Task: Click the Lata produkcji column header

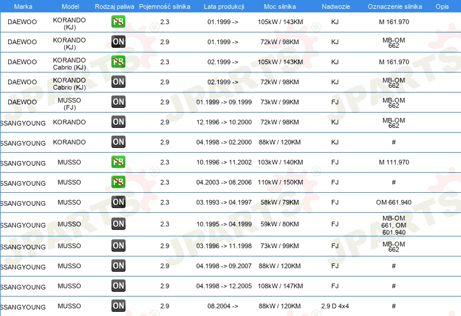Action: tap(224, 6)
